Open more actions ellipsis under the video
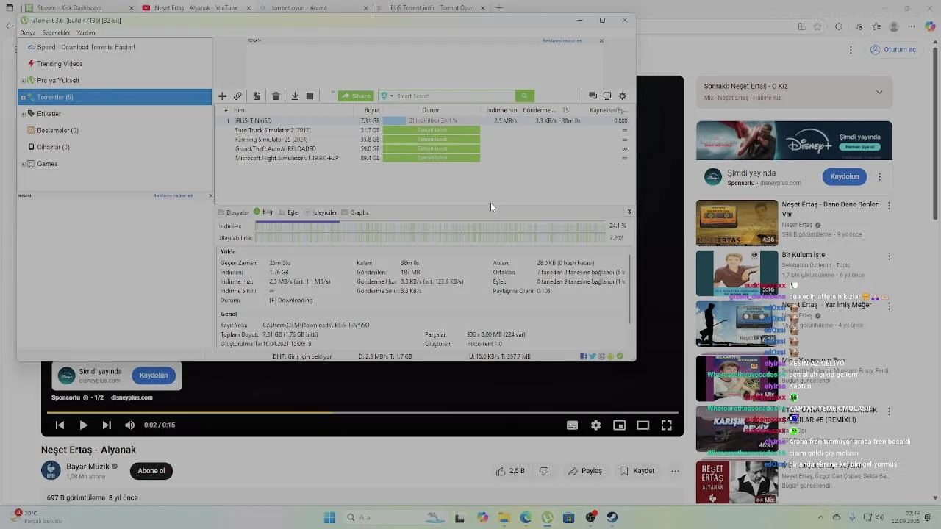 [675, 471]
